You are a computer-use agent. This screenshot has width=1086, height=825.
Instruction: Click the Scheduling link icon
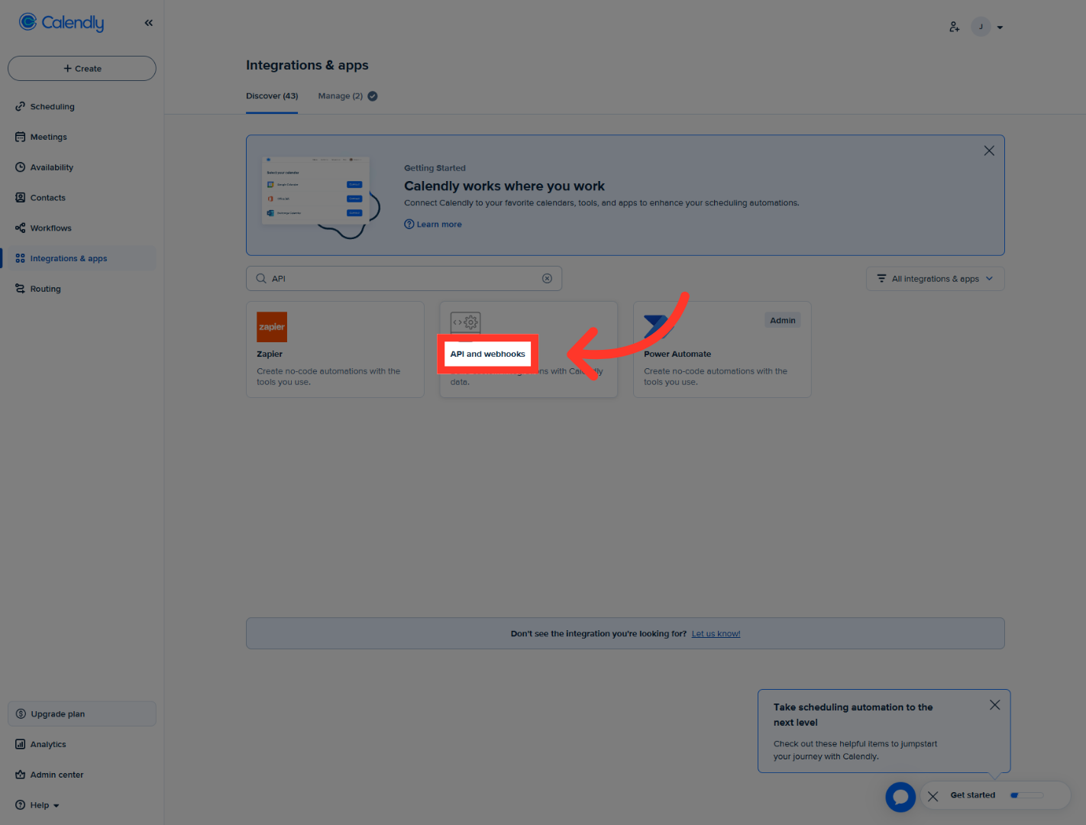[x=20, y=107]
